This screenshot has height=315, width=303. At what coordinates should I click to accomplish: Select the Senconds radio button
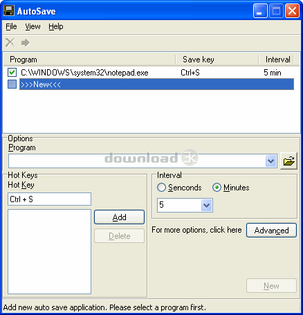[x=161, y=188]
